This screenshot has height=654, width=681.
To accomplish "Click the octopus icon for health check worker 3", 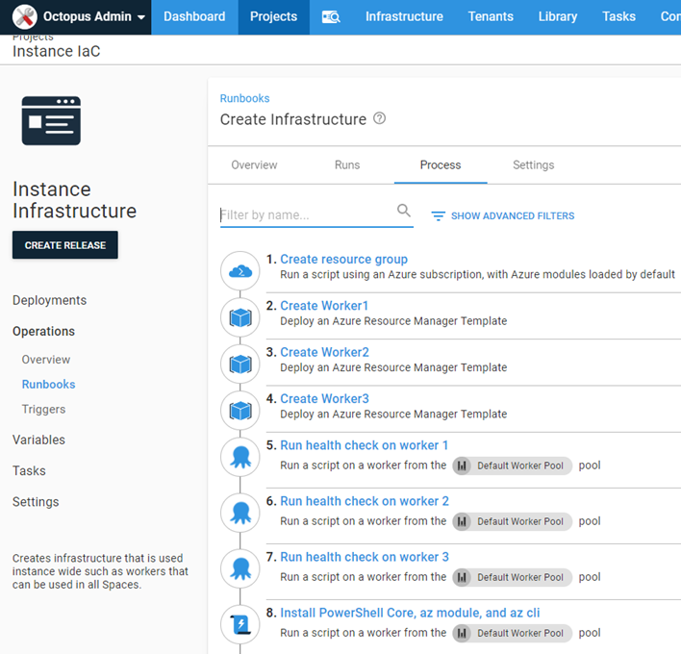I will coord(240,569).
